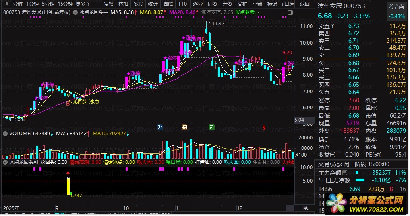Expand the VOLUME indicator dropdown arrow
The width and height of the screenshot is (410, 216).
pyautogui.click(x=5, y=134)
